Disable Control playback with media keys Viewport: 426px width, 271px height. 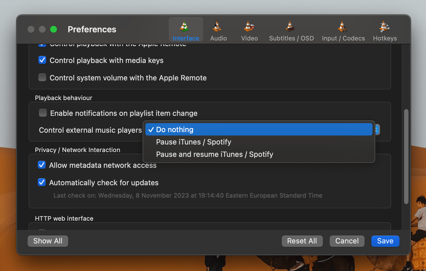tap(42, 60)
